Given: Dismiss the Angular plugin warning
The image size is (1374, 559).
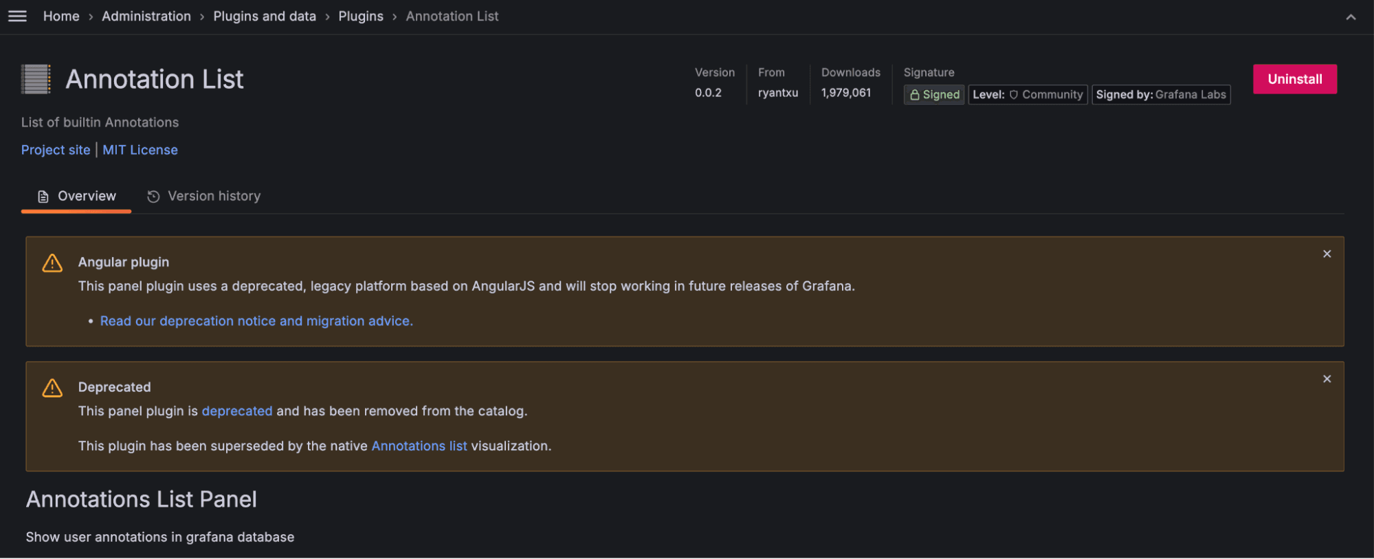Looking at the screenshot, I should point(1327,254).
